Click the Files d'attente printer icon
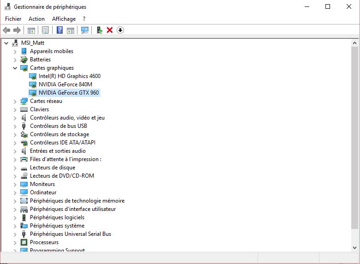 pos(24,159)
